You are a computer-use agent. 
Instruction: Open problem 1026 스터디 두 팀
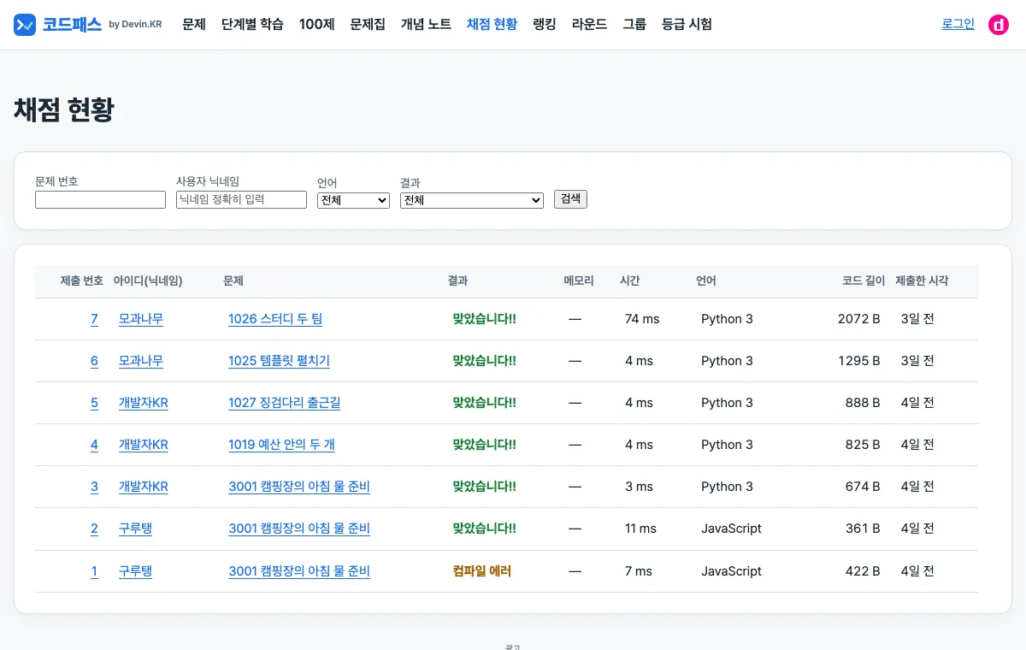pyautogui.click(x=275, y=319)
